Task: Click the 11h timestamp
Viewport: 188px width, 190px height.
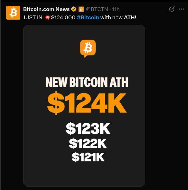Action: pyautogui.click(x=116, y=9)
